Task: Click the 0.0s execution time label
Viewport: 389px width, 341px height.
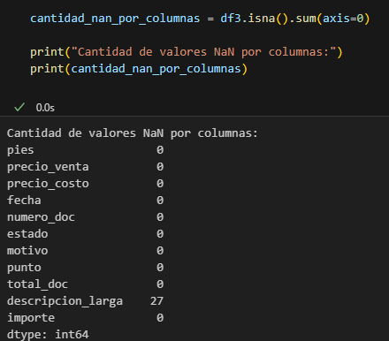Action: click(45, 108)
